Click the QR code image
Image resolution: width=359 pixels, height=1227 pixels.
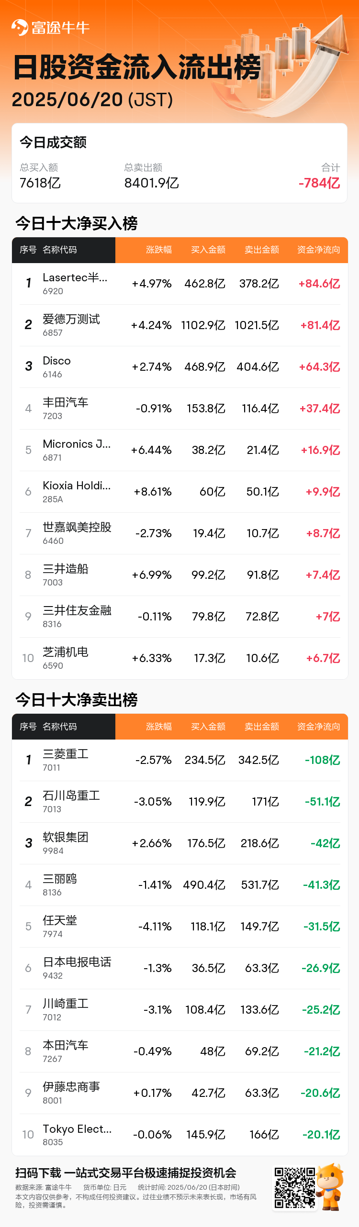point(294,1188)
